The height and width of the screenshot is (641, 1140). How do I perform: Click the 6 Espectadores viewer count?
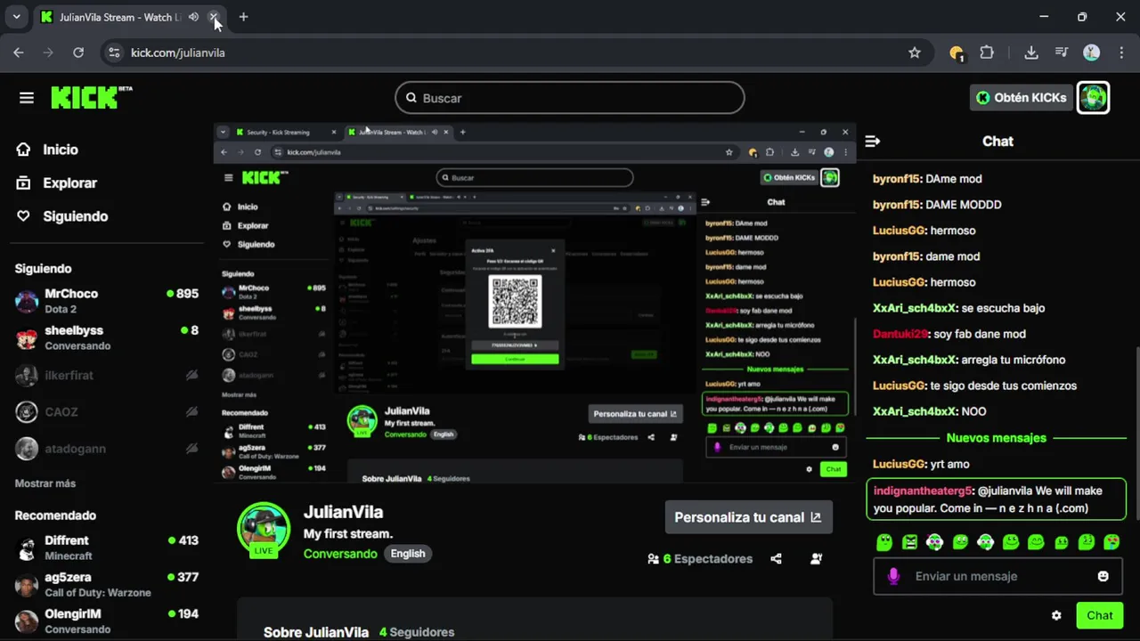[x=700, y=559]
